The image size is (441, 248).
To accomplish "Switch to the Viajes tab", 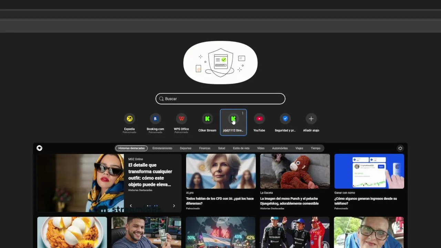I will coord(299,148).
